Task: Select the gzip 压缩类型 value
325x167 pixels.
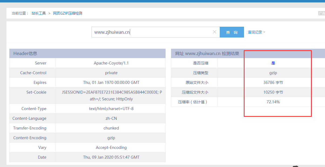Action: 273,73
